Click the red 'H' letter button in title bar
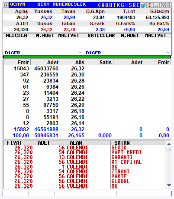Viewport: 174px width, 199px height. point(126,5)
